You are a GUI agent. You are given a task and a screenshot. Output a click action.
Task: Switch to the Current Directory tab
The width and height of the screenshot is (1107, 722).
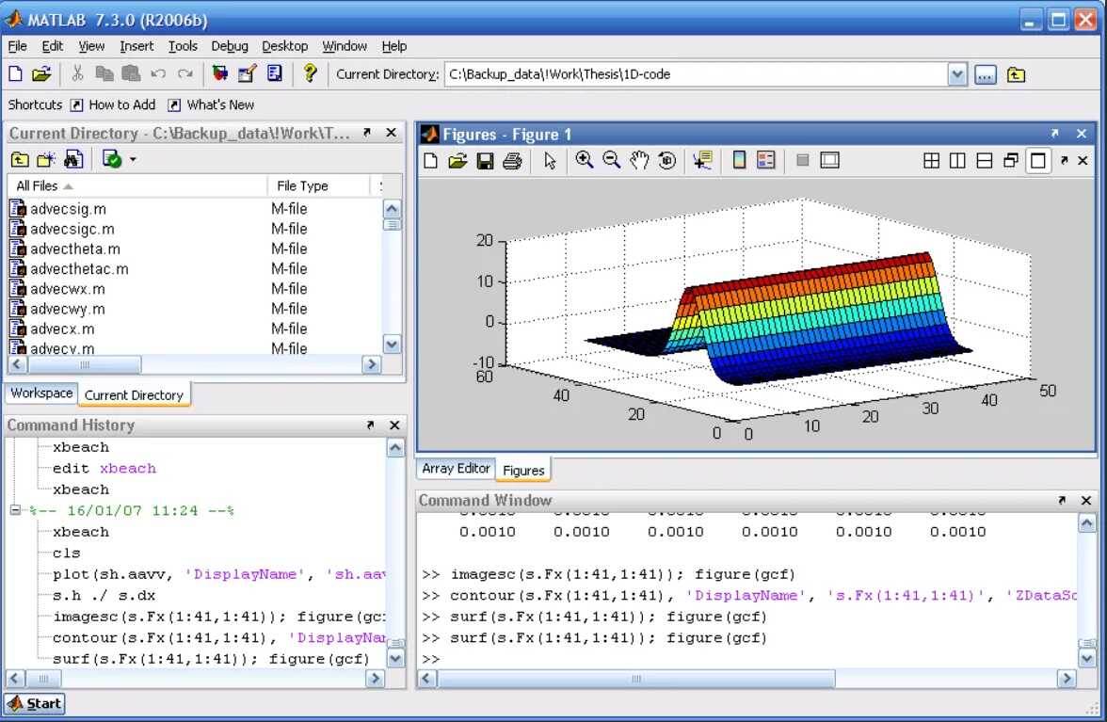coord(134,395)
